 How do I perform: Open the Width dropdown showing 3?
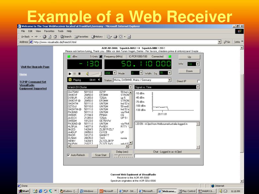click(141, 73)
